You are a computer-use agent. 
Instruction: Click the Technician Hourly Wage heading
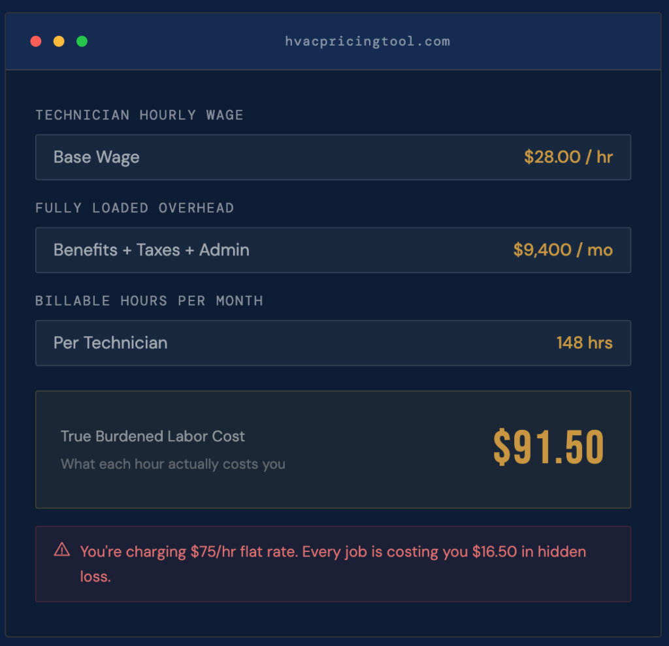[139, 116]
